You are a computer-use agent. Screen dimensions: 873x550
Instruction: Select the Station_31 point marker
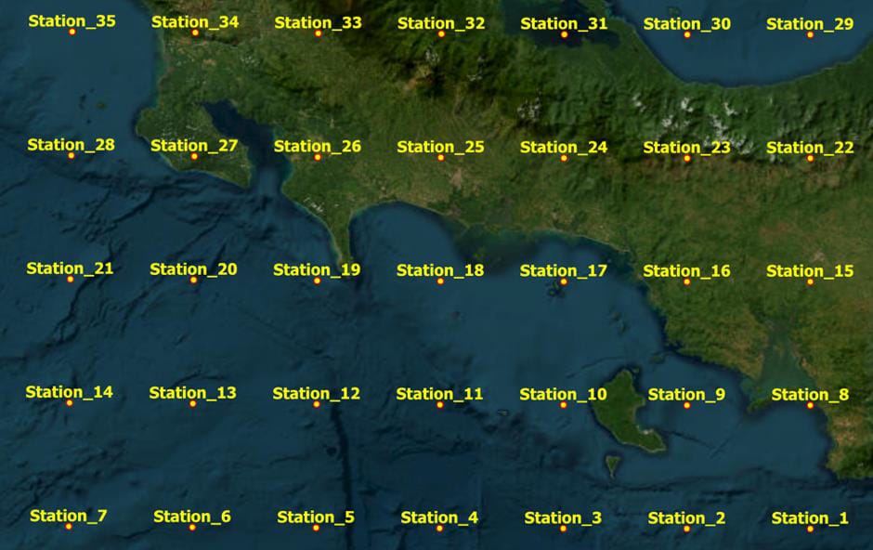[564, 34]
